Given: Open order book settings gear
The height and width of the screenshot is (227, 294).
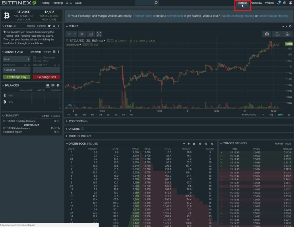Looking at the screenshot, I should [200, 144].
